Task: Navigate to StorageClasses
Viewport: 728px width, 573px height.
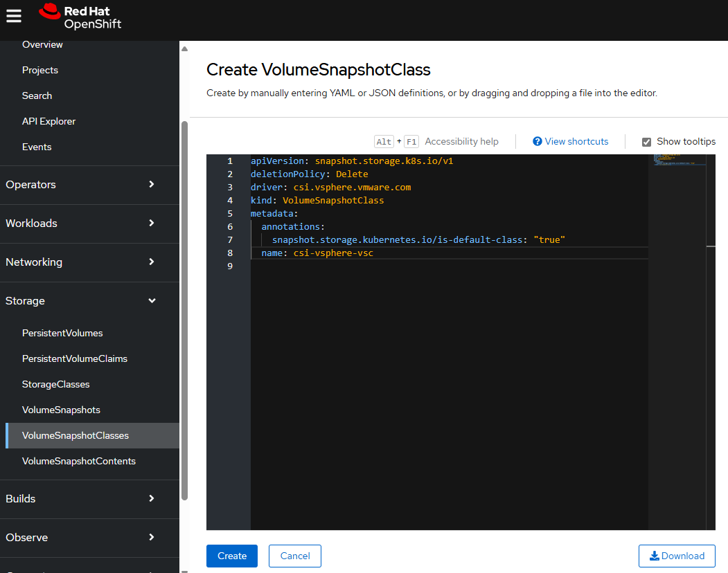Action: pyautogui.click(x=55, y=384)
